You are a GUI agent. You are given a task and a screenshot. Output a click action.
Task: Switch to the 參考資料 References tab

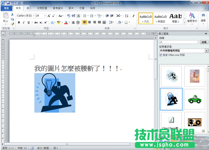58,8
